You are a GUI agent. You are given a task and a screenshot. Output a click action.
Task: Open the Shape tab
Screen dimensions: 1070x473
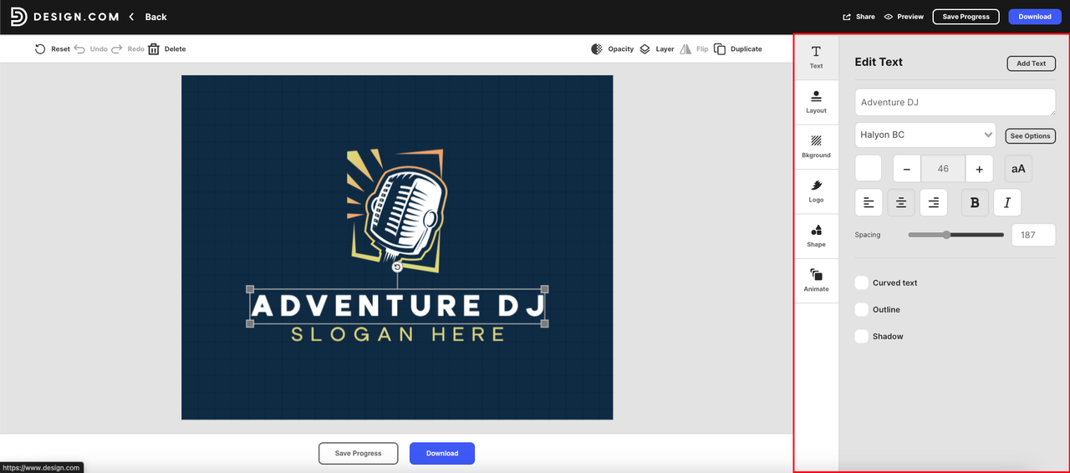click(x=816, y=237)
